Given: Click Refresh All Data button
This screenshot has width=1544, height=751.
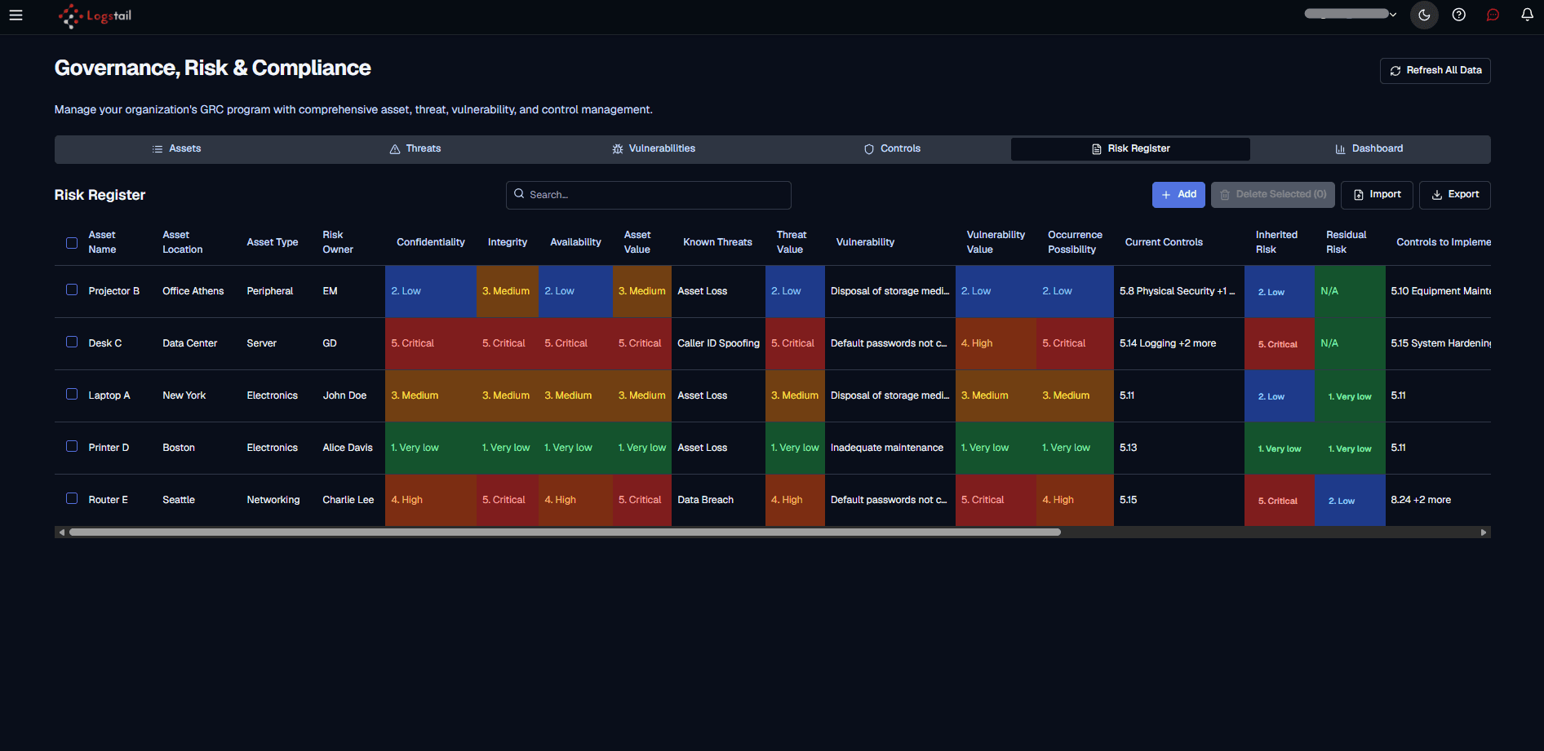Looking at the screenshot, I should click(x=1435, y=71).
